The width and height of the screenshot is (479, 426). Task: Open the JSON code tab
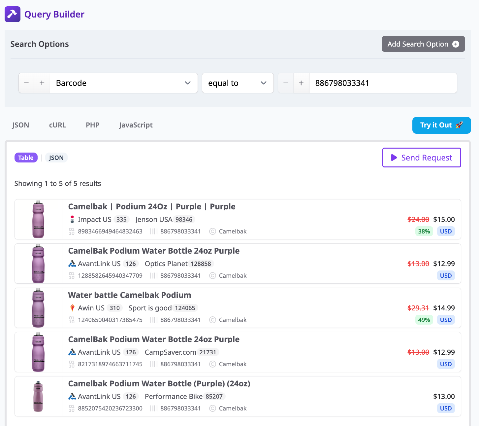tap(20, 125)
